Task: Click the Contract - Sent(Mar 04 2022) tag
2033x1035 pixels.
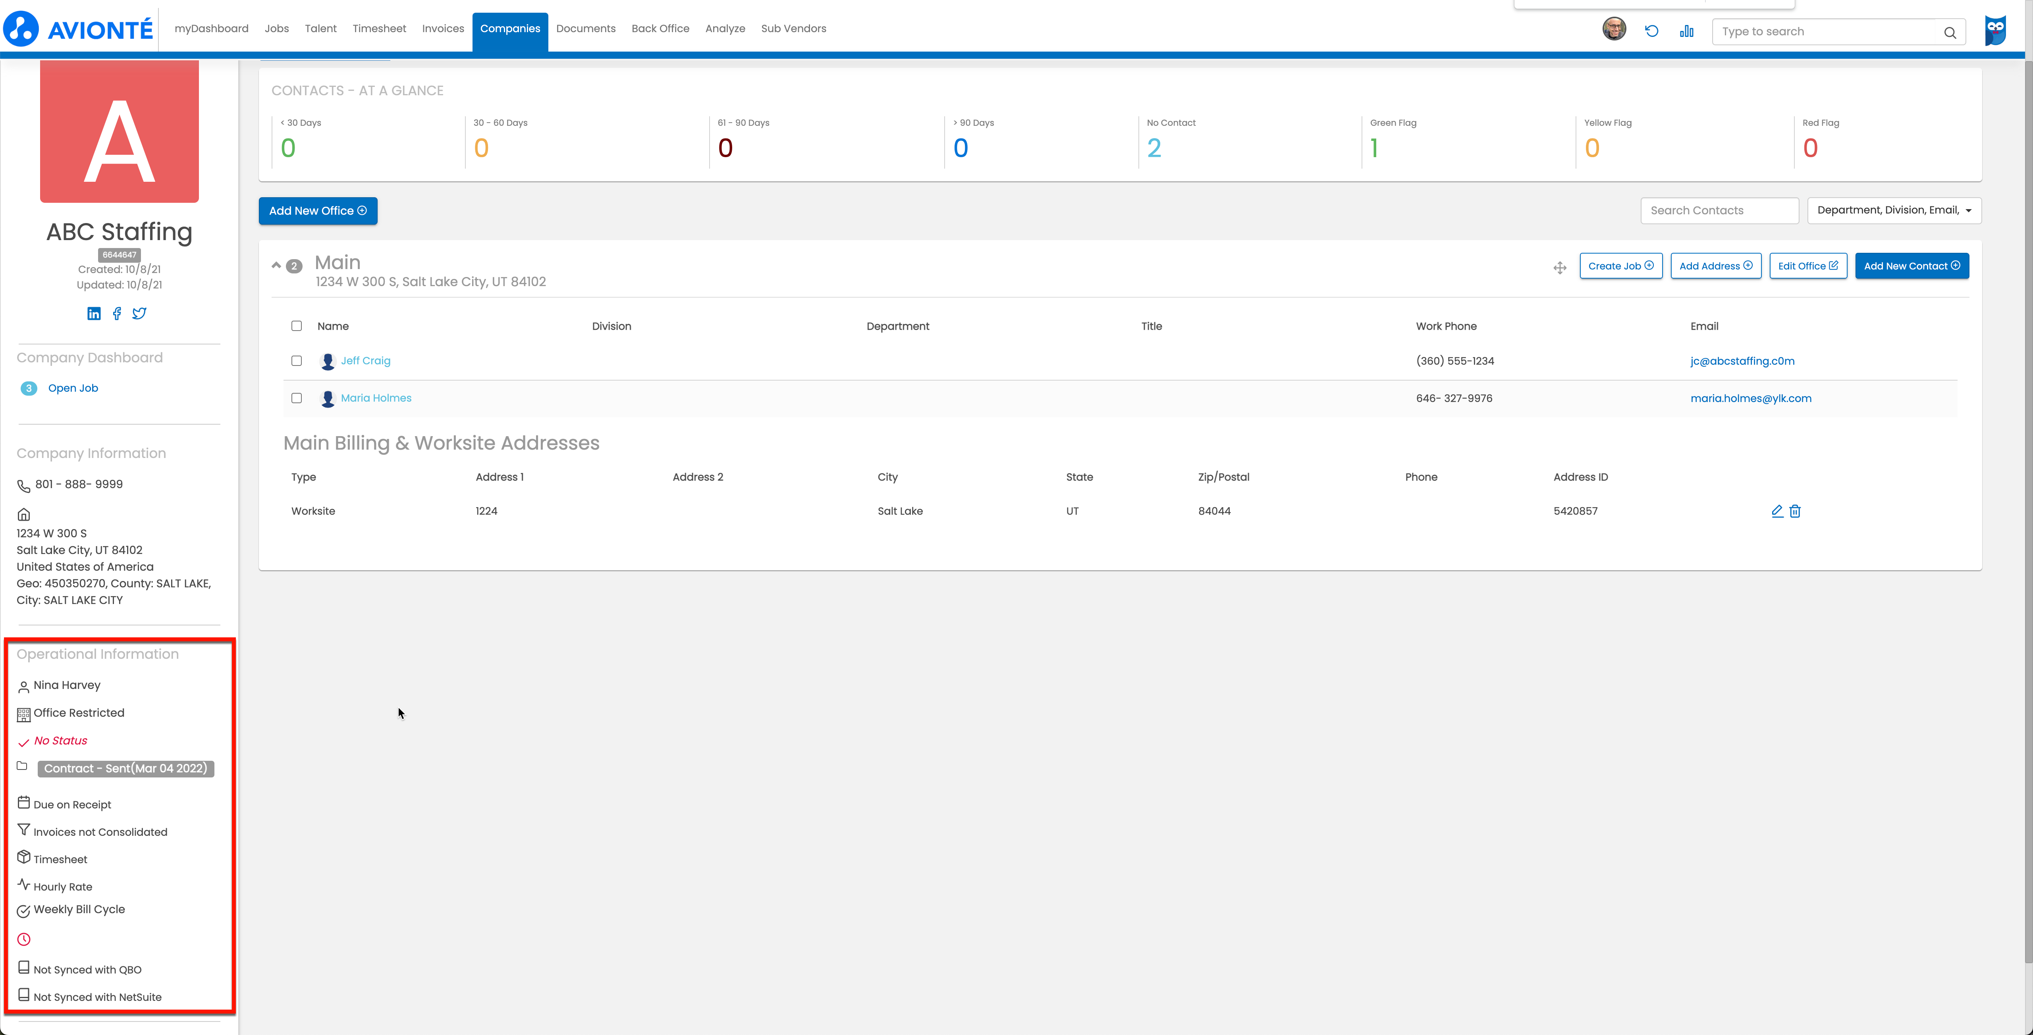Action: (x=125, y=768)
